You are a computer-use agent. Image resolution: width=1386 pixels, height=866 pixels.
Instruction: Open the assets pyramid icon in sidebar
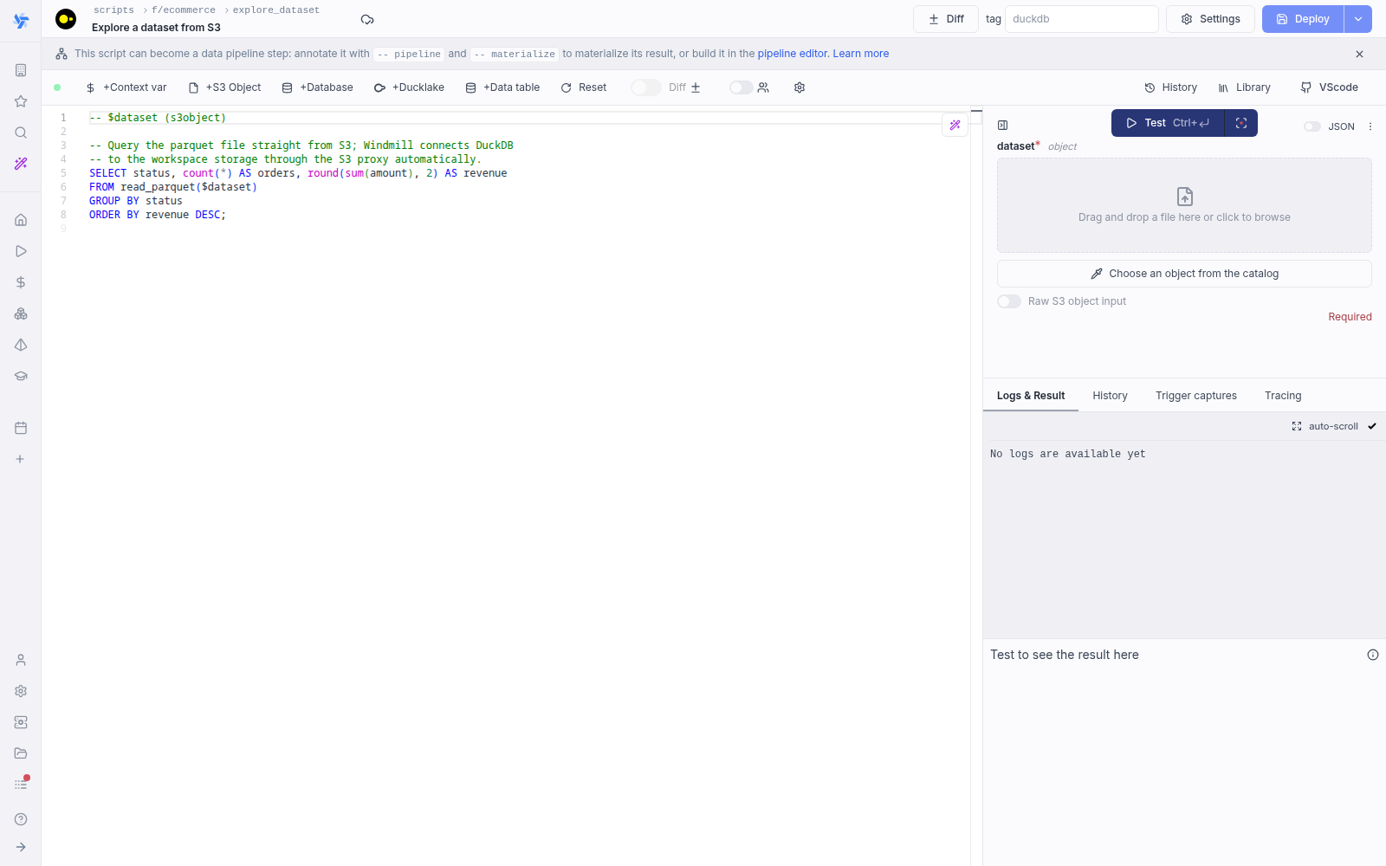click(x=21, y=345)
